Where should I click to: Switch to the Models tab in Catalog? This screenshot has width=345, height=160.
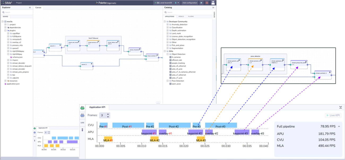[181, 16]
